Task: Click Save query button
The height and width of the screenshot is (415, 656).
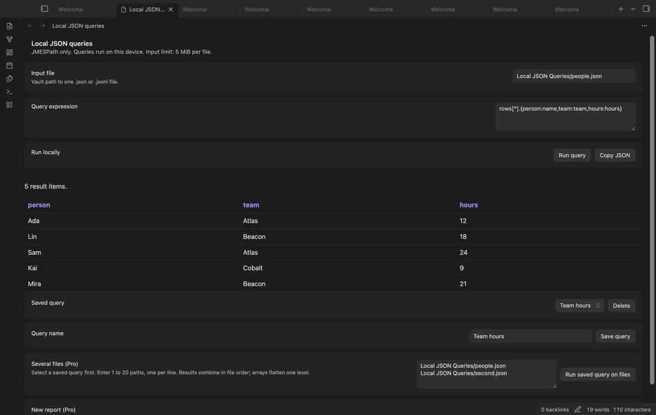Action: coord(615,336)
